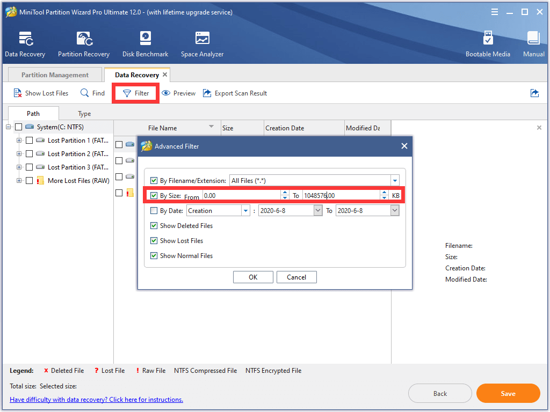Collapse the System(C: NTFS) tree node

pos(8,127)
